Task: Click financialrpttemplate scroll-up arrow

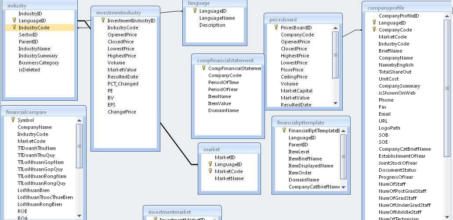Action: pos(343,131)
